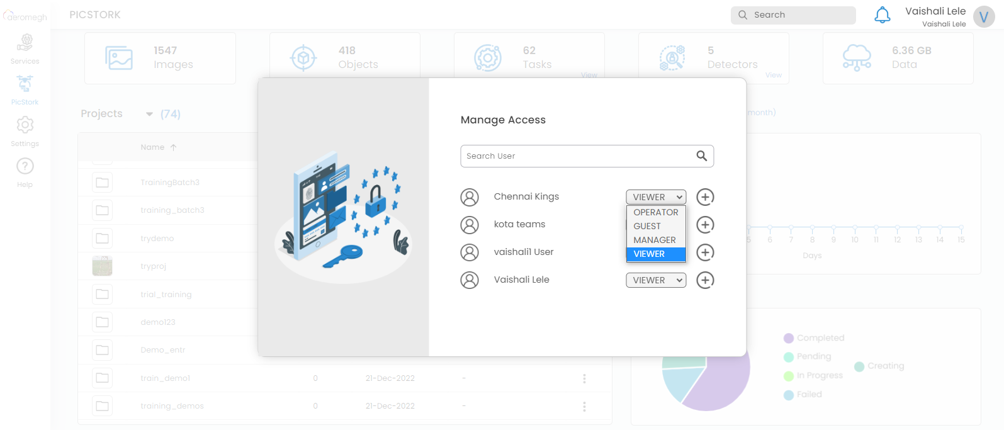1004x430 pixels.
Task: Expand the Projects dropdown arrow
Action: tap(149, 114)
